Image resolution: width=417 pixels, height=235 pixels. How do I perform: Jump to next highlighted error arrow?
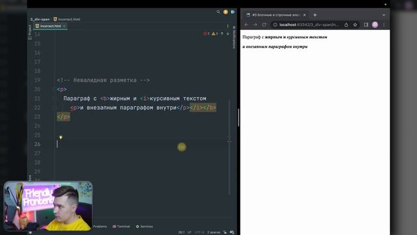(228, 33)
